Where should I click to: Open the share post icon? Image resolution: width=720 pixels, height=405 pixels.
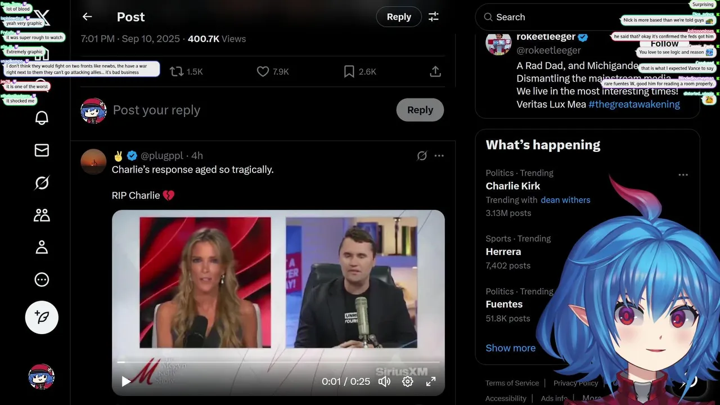click(x=435, y=71)
